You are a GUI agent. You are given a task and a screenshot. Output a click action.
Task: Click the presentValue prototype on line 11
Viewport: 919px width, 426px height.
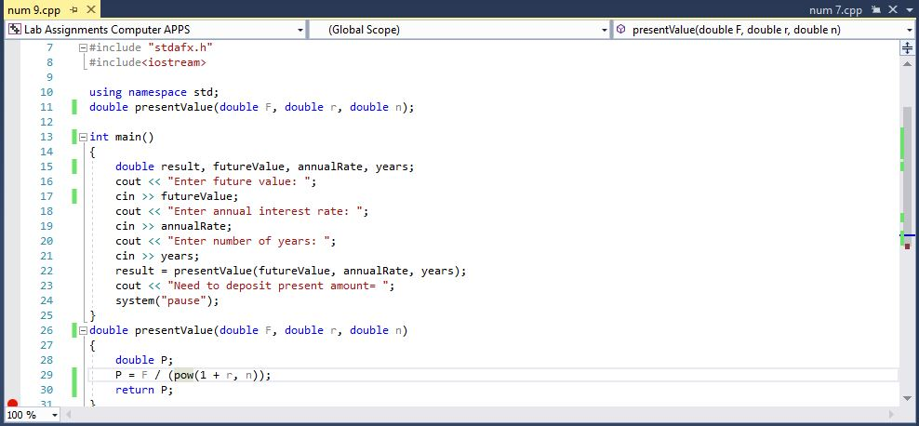[252, 107]
